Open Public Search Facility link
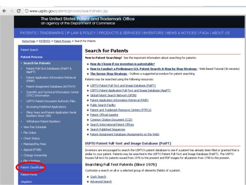Viewport: 246px width, 185px height. pyautogui.click(x=103, y=105)
